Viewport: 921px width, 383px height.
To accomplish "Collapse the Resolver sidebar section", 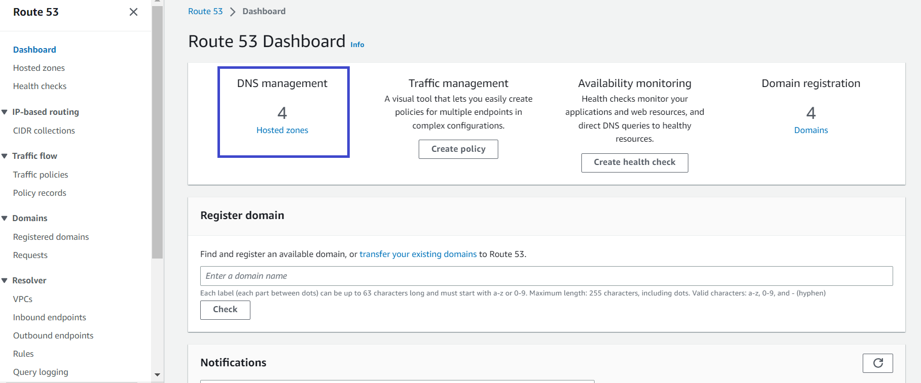I will [5, 280].
